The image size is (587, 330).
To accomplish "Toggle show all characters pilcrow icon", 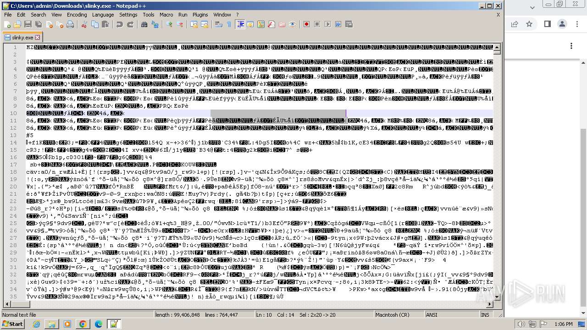I will [229, 24].
